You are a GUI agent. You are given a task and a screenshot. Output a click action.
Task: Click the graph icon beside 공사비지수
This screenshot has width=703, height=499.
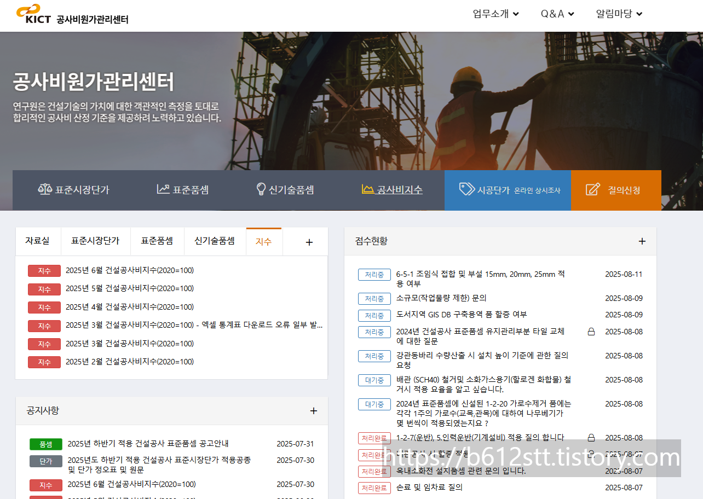pyautogui.click(x=368, y=189)
